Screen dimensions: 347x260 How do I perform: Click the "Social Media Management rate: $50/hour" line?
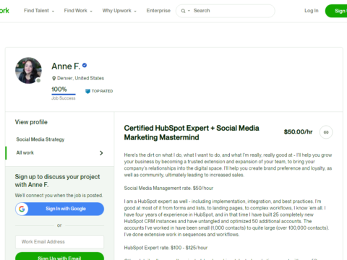coord(168,188)
